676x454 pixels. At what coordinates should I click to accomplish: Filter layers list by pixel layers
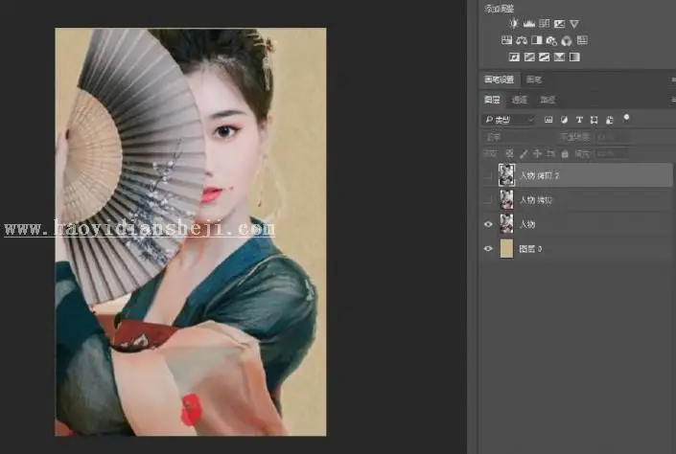tap(548, 120)
